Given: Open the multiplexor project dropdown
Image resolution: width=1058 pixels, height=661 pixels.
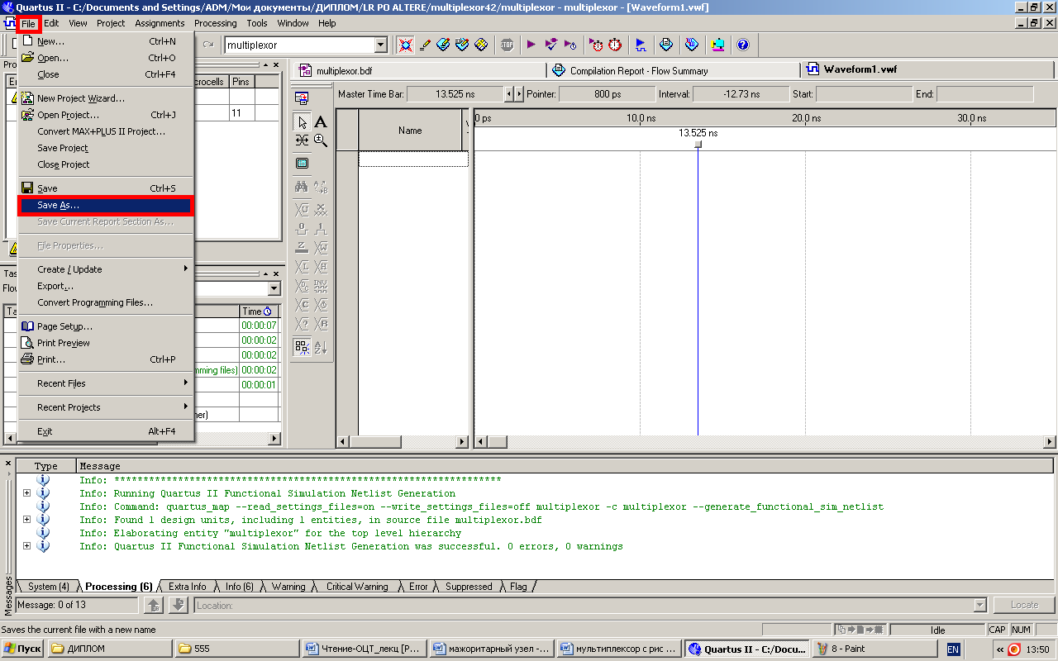Looking at the screenshot, I should [x=380, y=45].
